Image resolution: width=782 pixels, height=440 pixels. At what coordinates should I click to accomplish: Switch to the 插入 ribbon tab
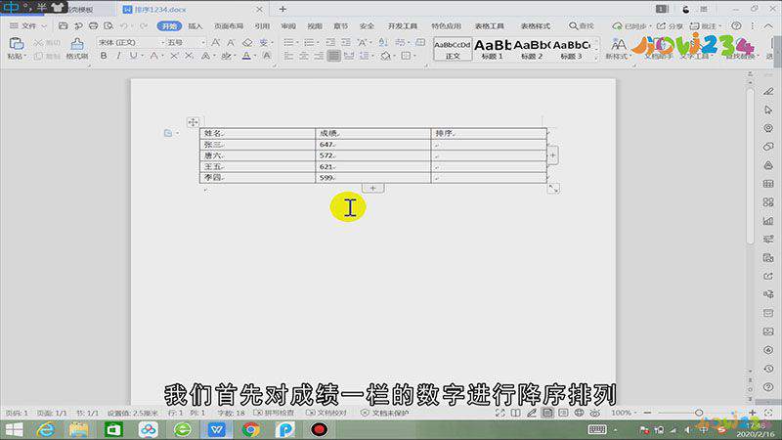click(x=195, y=26)
